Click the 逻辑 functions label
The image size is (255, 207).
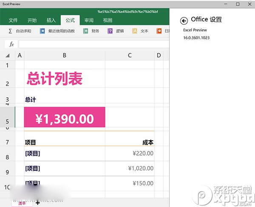(120, 31)
